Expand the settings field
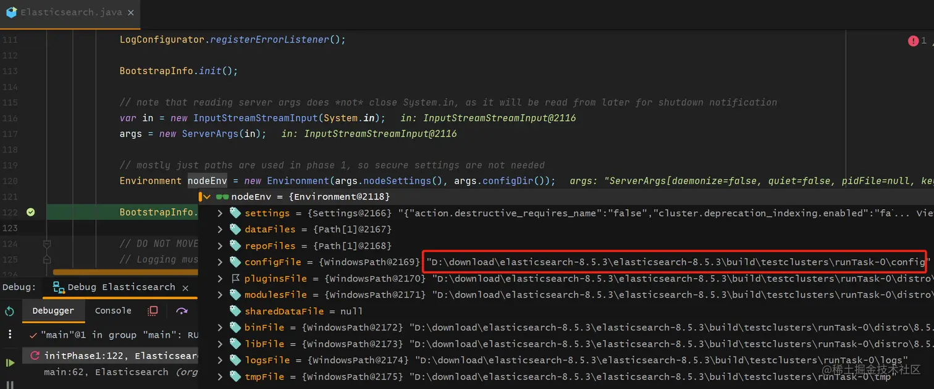934x389 pixels. (x=220, y=212)
